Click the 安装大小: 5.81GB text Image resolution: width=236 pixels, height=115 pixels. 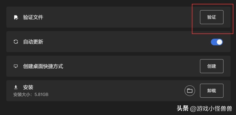(x=31, y=94)
